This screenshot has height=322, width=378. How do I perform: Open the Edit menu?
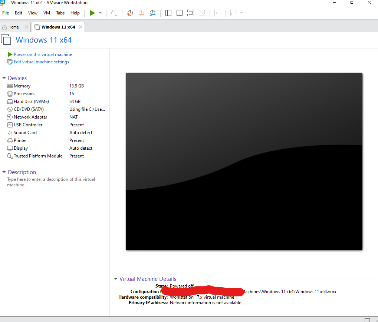coord(19,13)
